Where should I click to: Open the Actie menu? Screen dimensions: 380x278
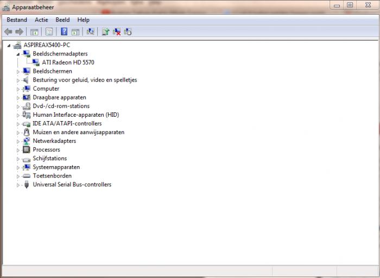tap(41, 20)
